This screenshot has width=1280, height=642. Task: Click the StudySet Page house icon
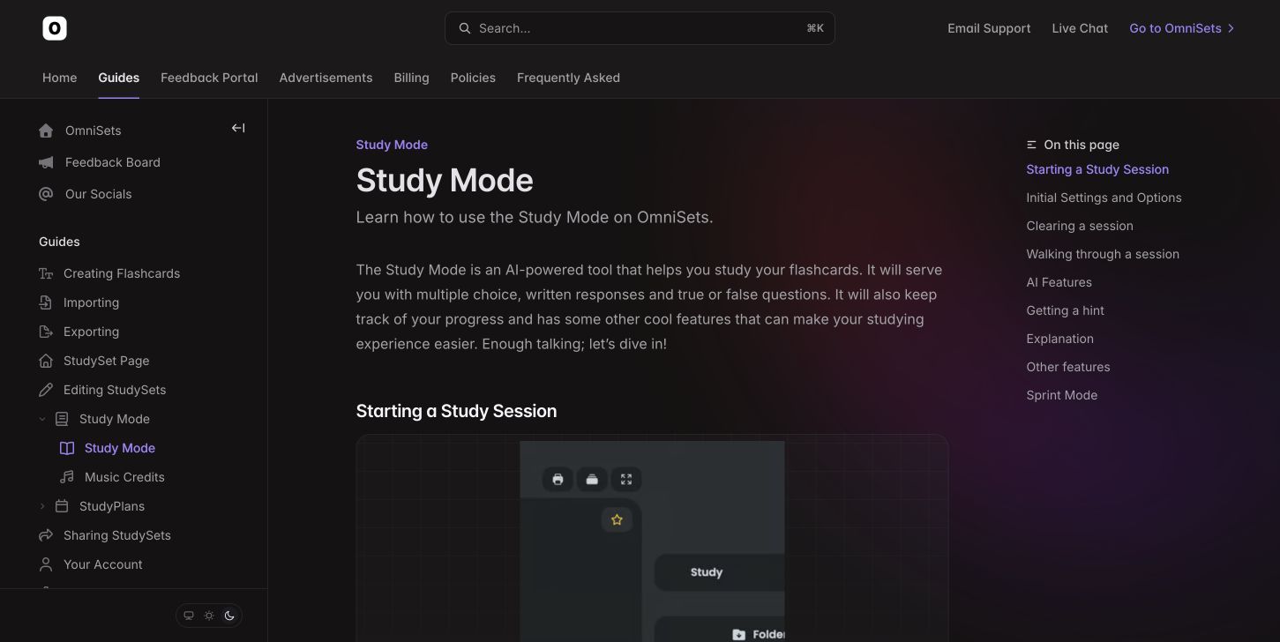pyautogui.click(x=46, y=361)
